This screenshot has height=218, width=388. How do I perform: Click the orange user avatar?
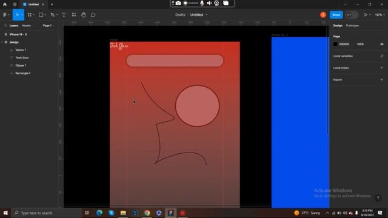point(323,15)
